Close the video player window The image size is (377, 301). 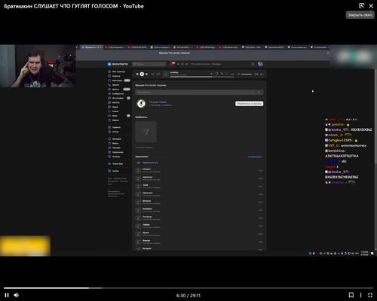click(371, 6)
